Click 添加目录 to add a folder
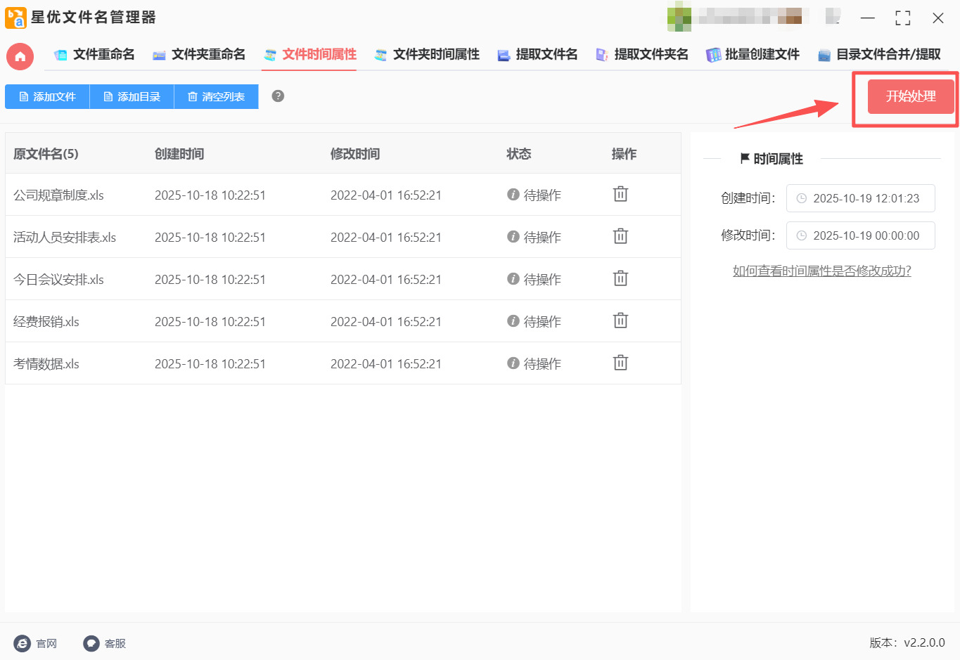The image size is (960, 660). (132, 96)
